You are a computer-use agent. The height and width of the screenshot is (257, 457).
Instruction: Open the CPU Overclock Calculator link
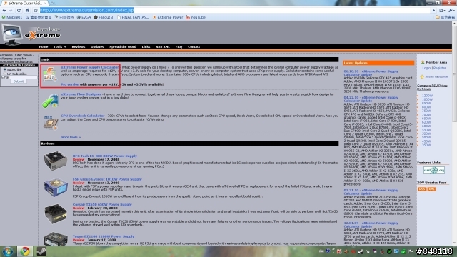(83, 116)
